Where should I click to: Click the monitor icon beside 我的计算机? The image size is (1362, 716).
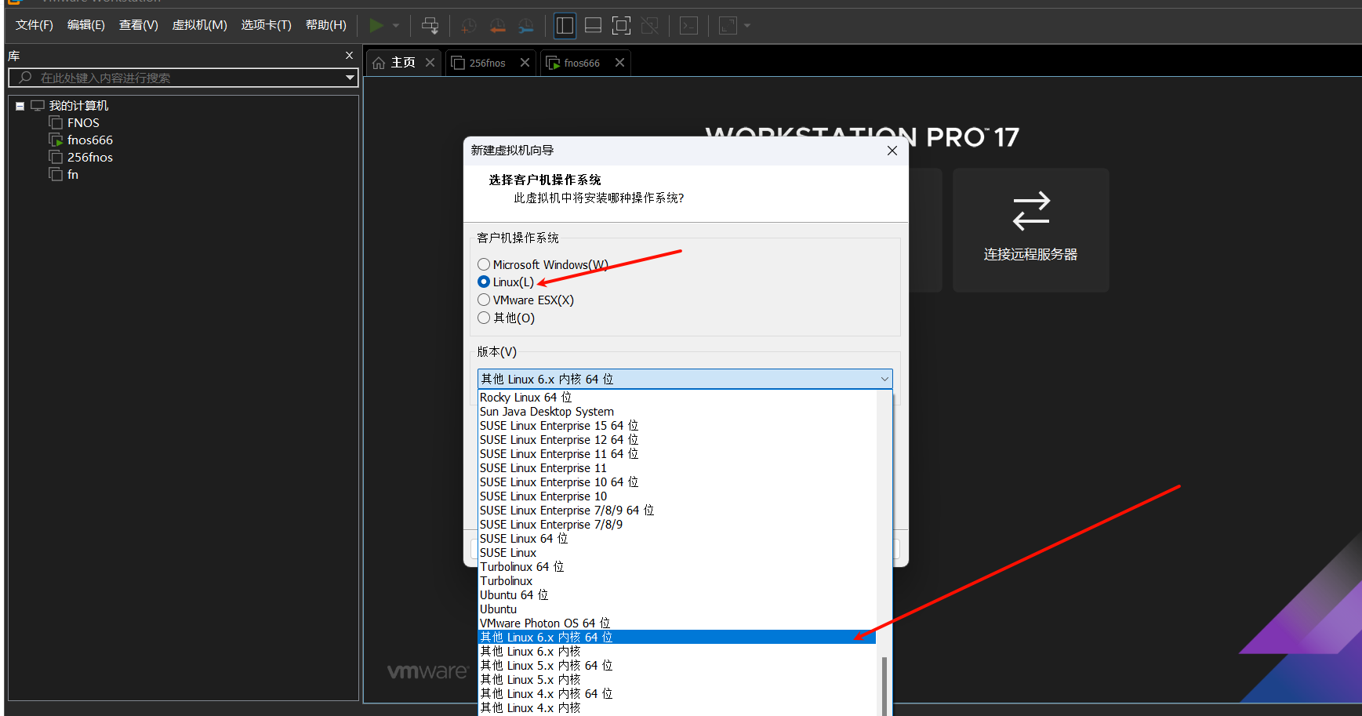38,106
